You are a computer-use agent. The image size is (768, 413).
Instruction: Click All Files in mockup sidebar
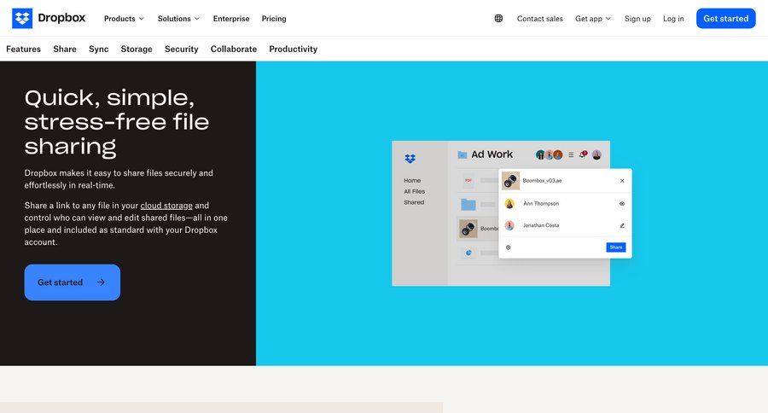click(415, 191)
